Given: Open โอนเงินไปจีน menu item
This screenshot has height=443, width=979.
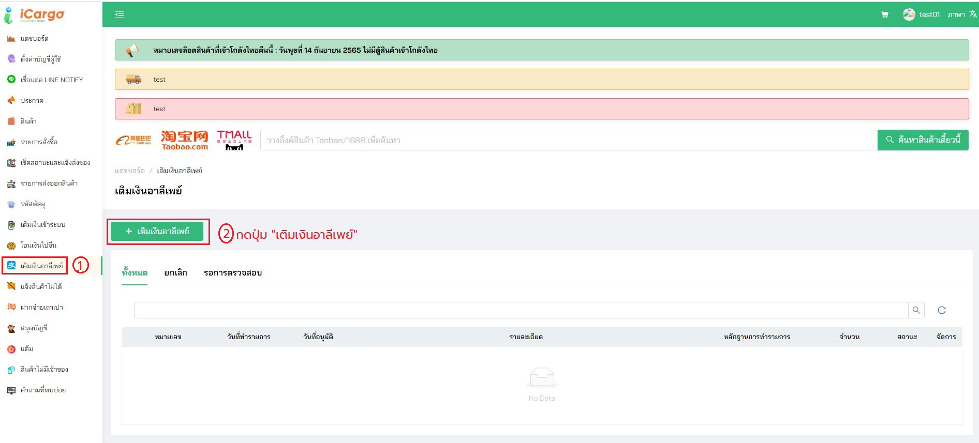Looking at the screenshot, I should pos(39,245).
